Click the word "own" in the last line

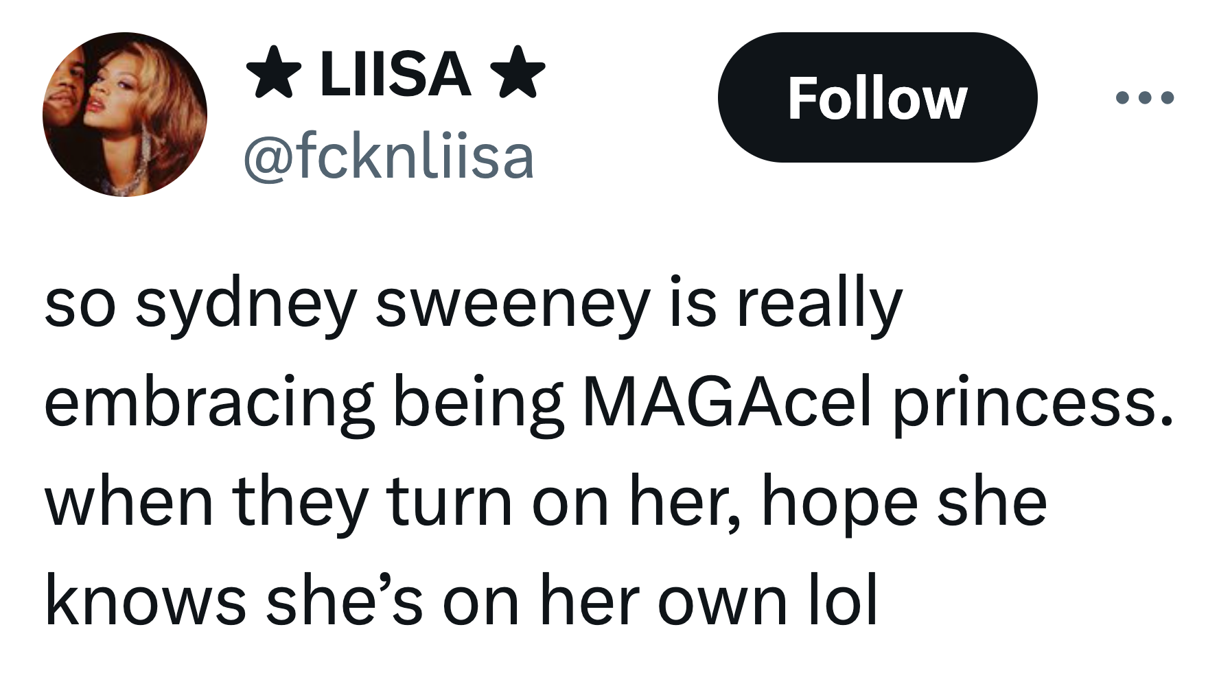coord(722,600)
